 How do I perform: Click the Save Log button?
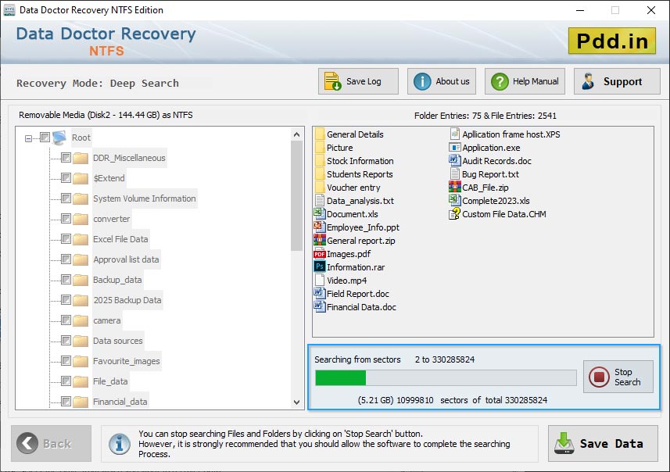358,81
